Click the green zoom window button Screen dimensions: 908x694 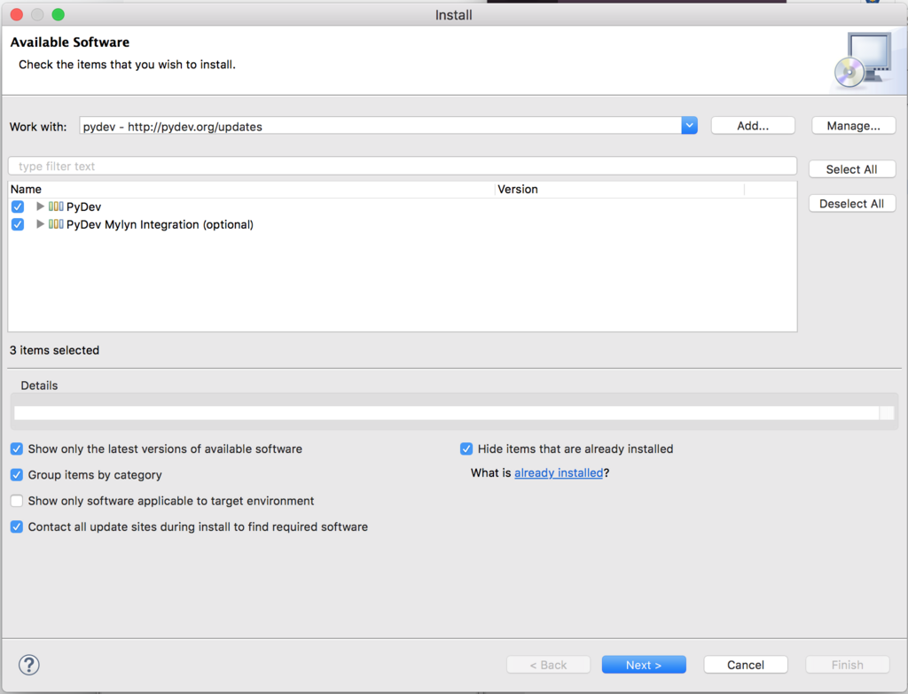point(58,14)
